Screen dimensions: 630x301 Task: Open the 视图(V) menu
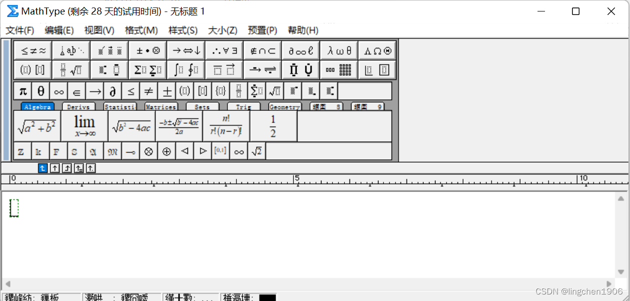99,30
